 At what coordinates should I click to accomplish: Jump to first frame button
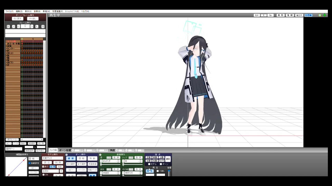click(8, 27)
